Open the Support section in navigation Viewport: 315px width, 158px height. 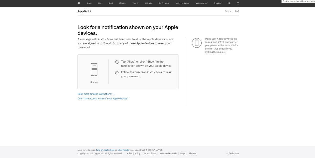pyautogui.click(x=217, y=3)
